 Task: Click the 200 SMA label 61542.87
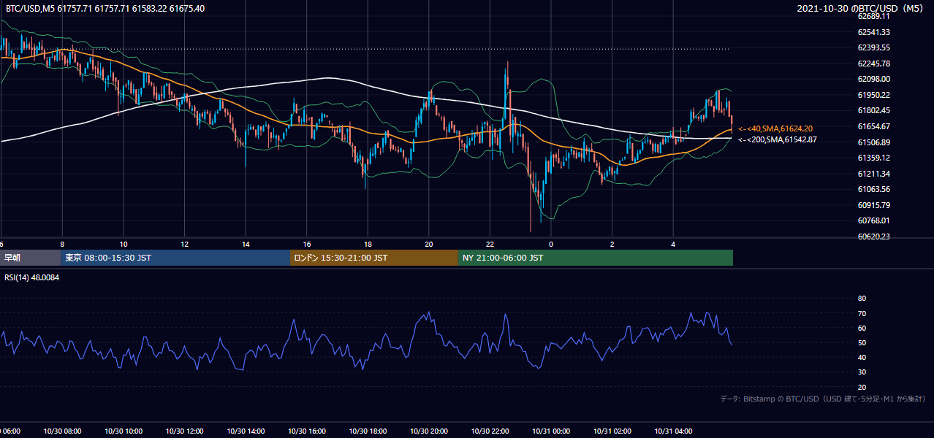777,139
